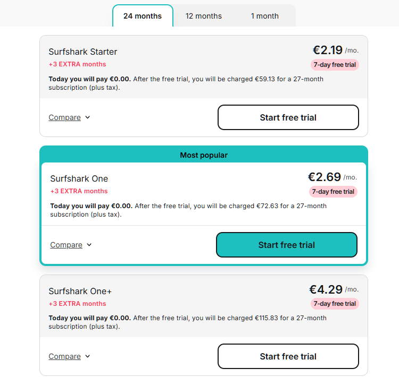Click the Surfshark One plan title
The width and height of the screenshot is (399, 377).
click(79, 178)
